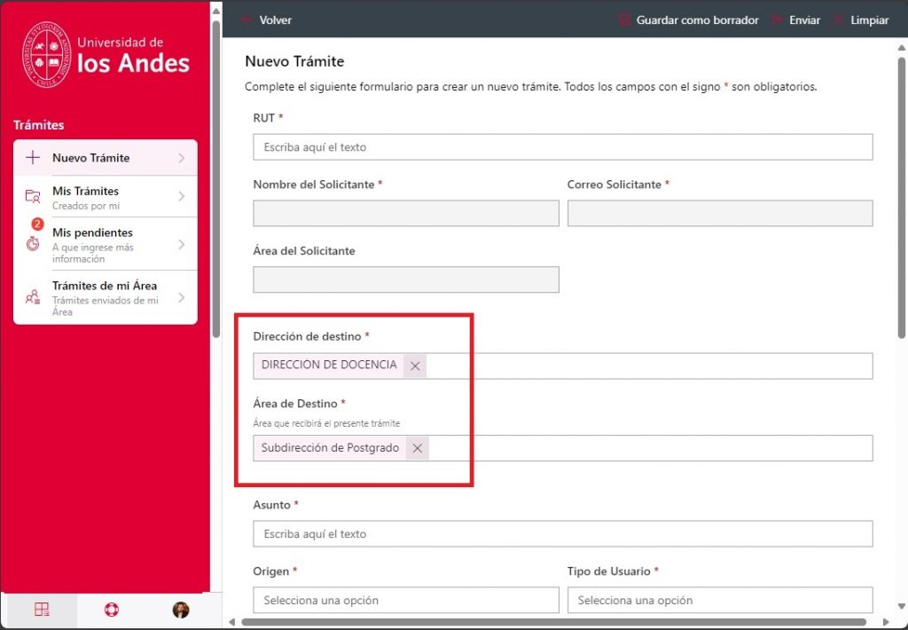Go back with the Volver button
This screenshot has width=908, height=630.
(x=266, y=20)
